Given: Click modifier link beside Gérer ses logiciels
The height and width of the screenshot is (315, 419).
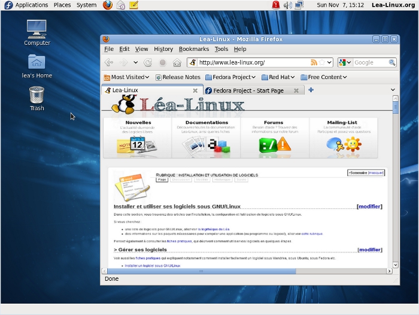Looking at the screenshot, I should [369, 250].
